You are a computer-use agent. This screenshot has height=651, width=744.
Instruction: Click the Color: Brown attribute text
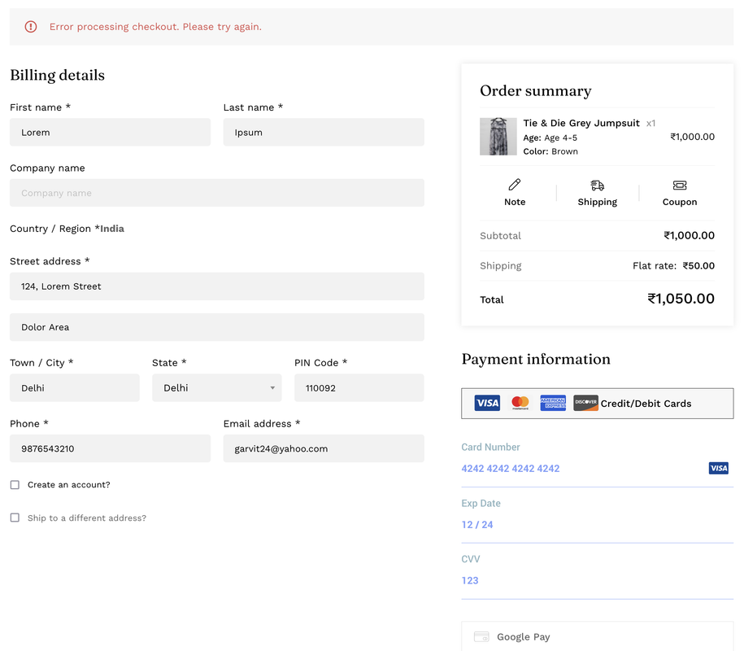click(550, 151)
